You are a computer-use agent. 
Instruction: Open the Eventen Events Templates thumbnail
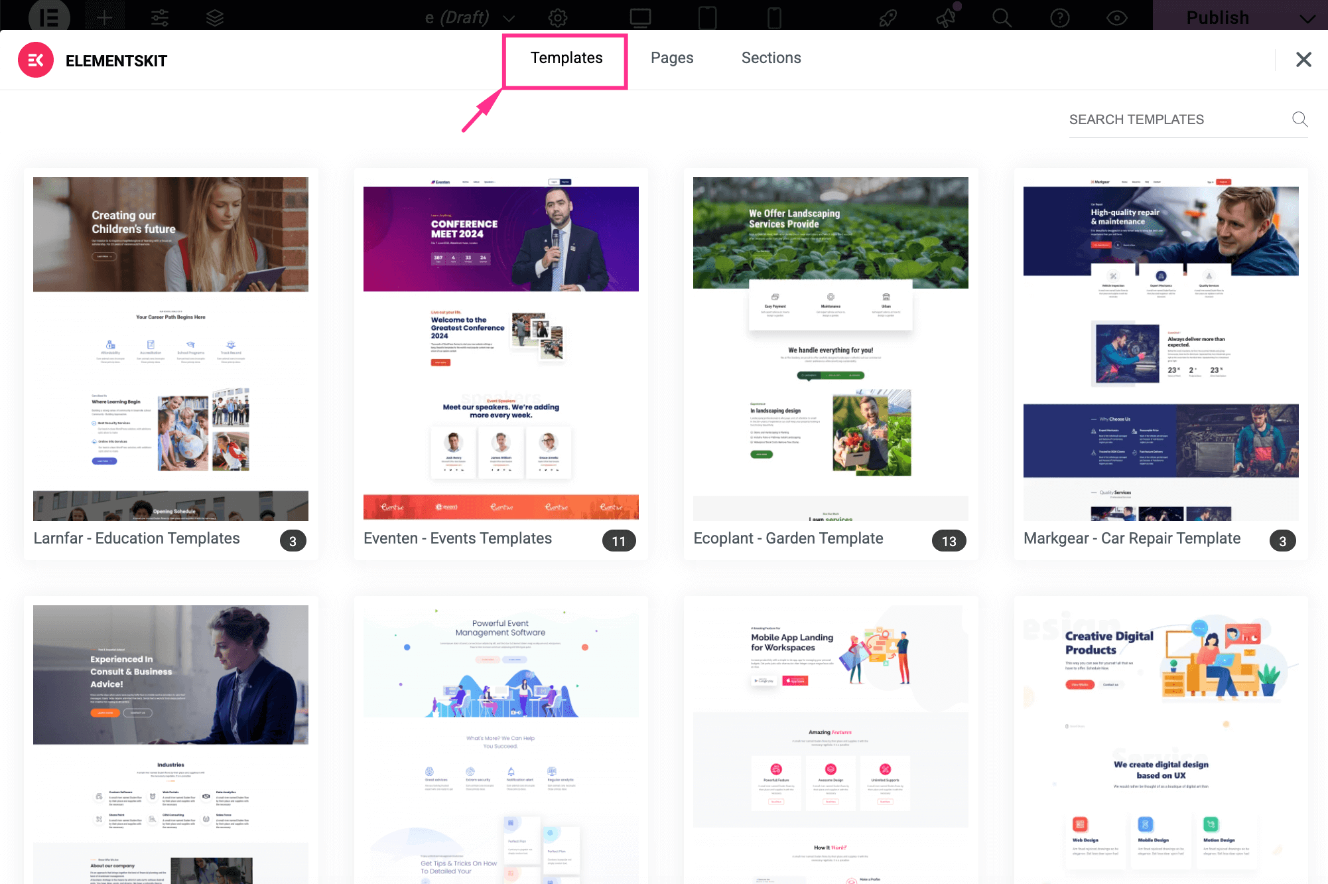[x=501, y=348]
